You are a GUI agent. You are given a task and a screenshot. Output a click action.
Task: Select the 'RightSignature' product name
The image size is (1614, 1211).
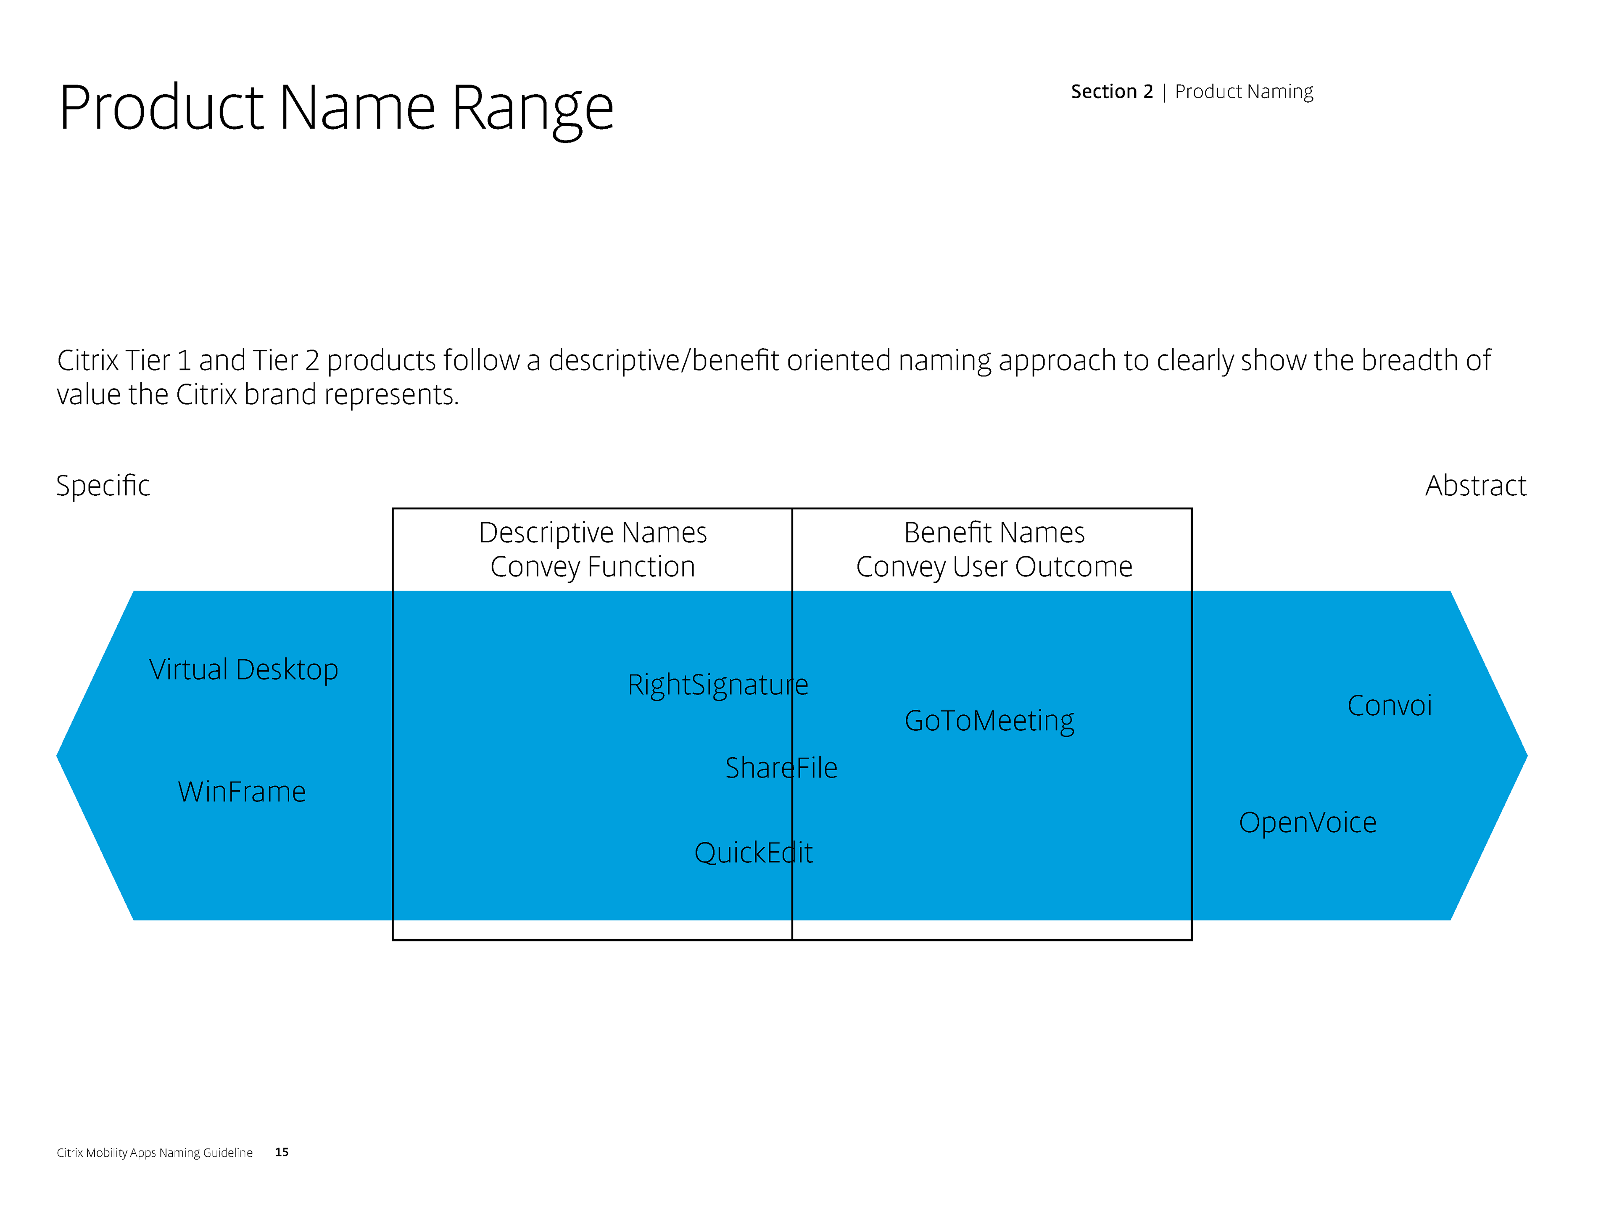tap(718, 685)
